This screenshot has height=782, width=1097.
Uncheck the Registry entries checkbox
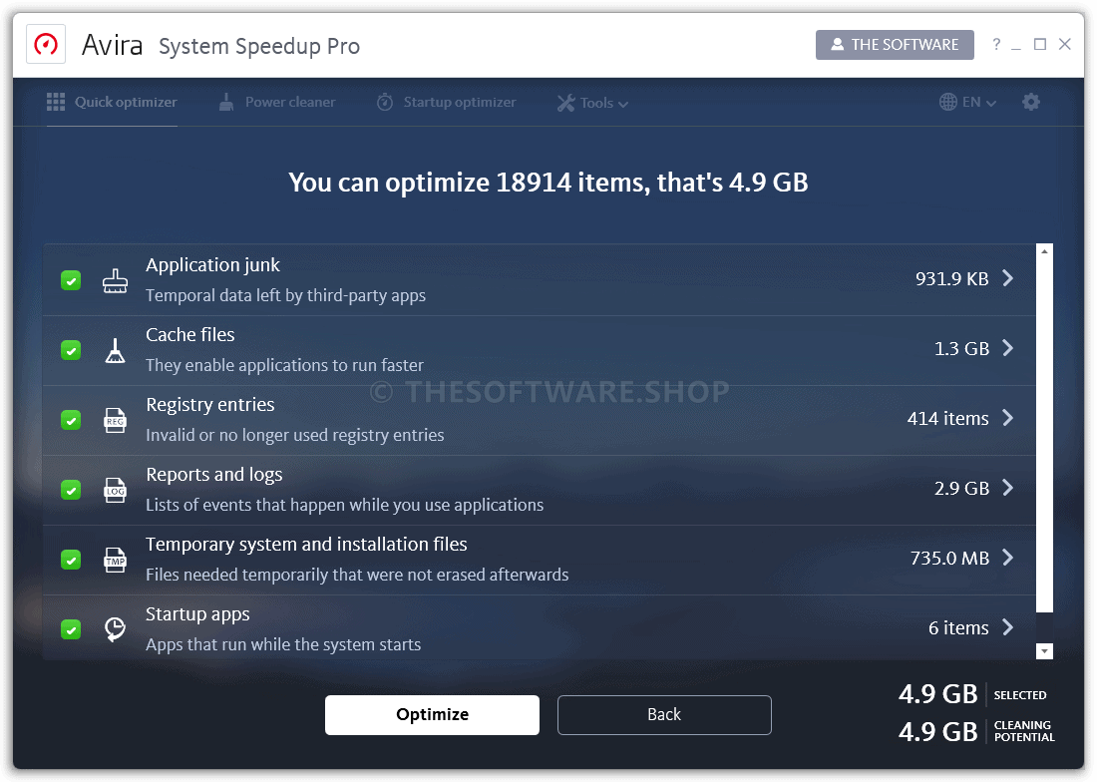pos(71,420)
